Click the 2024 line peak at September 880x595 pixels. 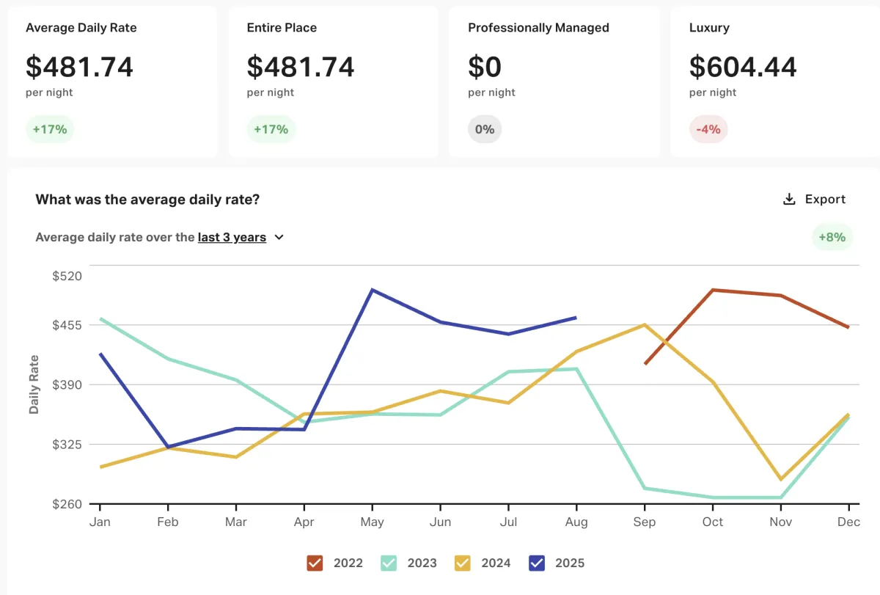(x=644, y=324)
